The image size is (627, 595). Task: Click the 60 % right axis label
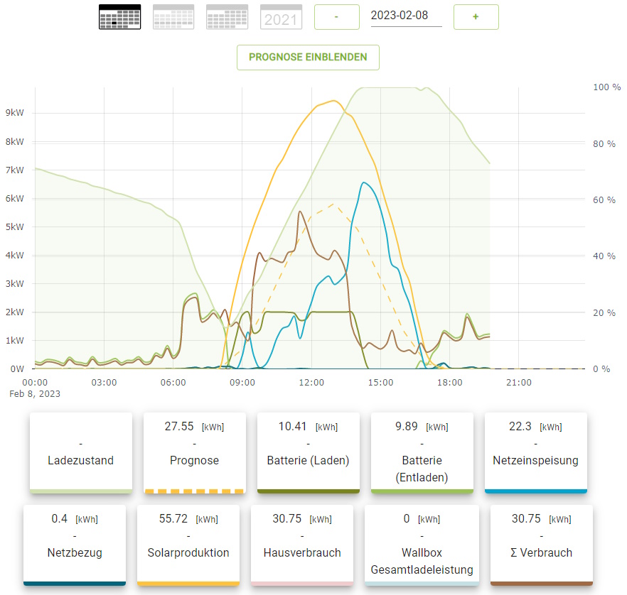pos(604,200)
